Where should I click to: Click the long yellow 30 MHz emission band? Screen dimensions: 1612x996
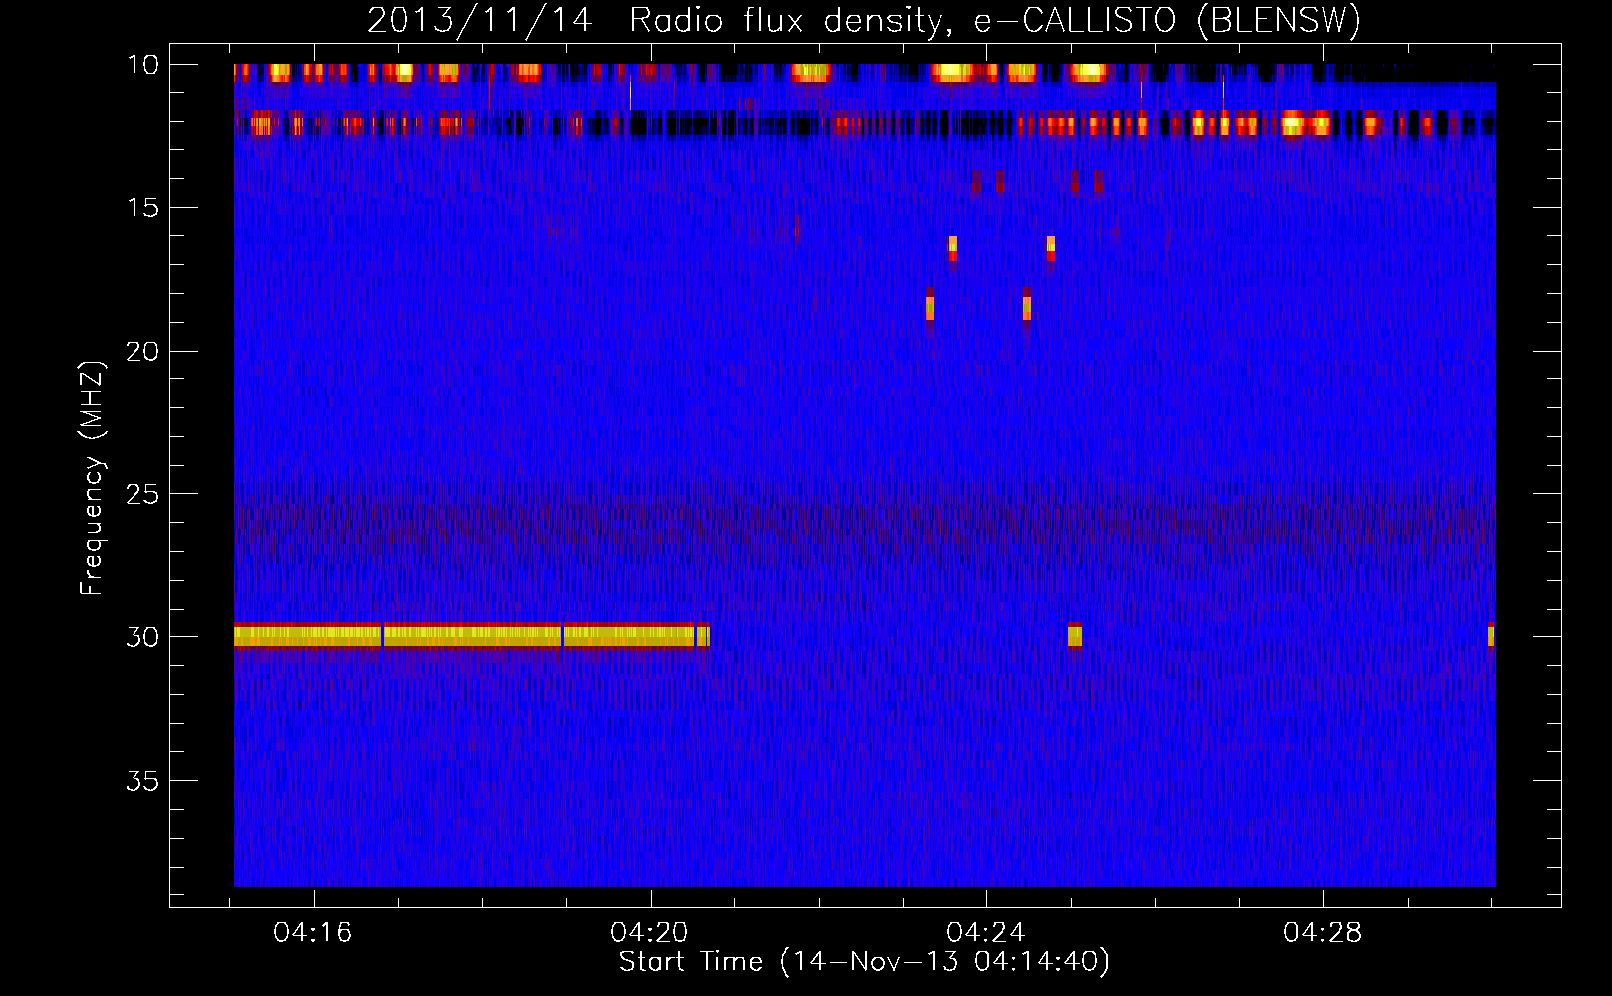(x=472, y=635)
